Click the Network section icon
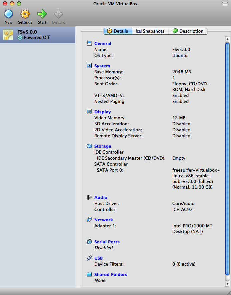The image size is (231, 295). click(89, 220)
